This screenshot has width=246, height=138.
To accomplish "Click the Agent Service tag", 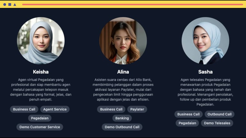I will (55, 109).
